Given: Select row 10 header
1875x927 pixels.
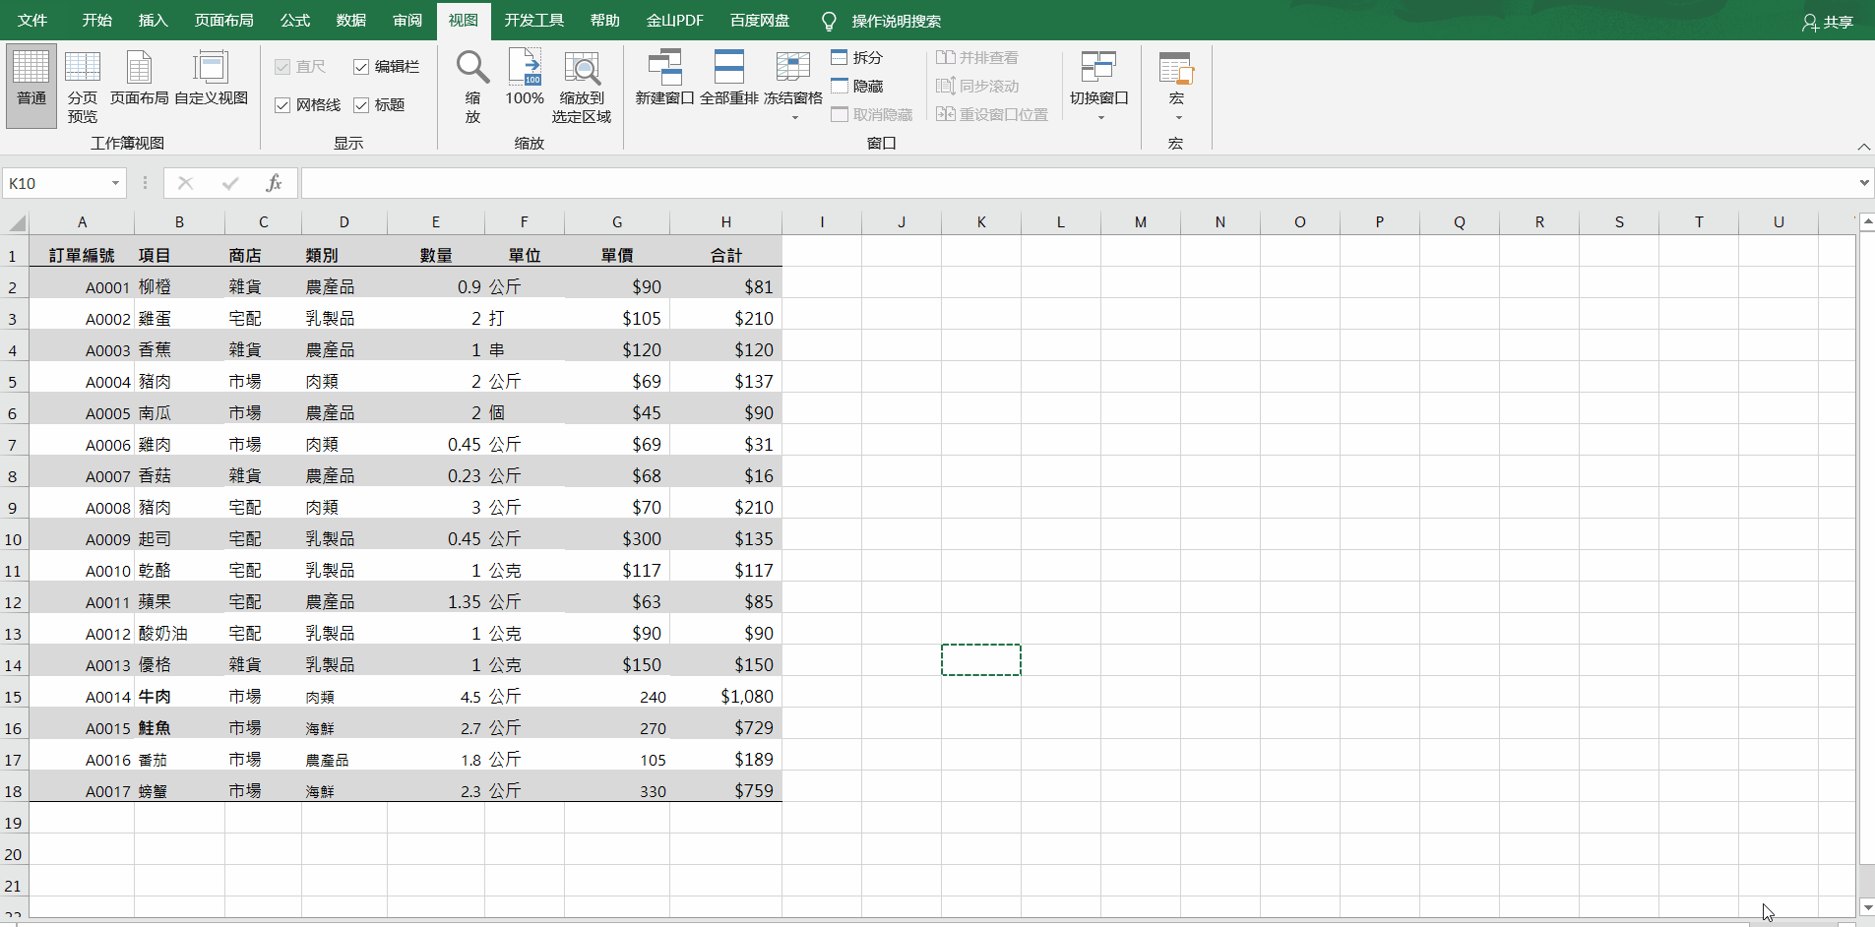Looking at the screenshot, I should 14,539.
